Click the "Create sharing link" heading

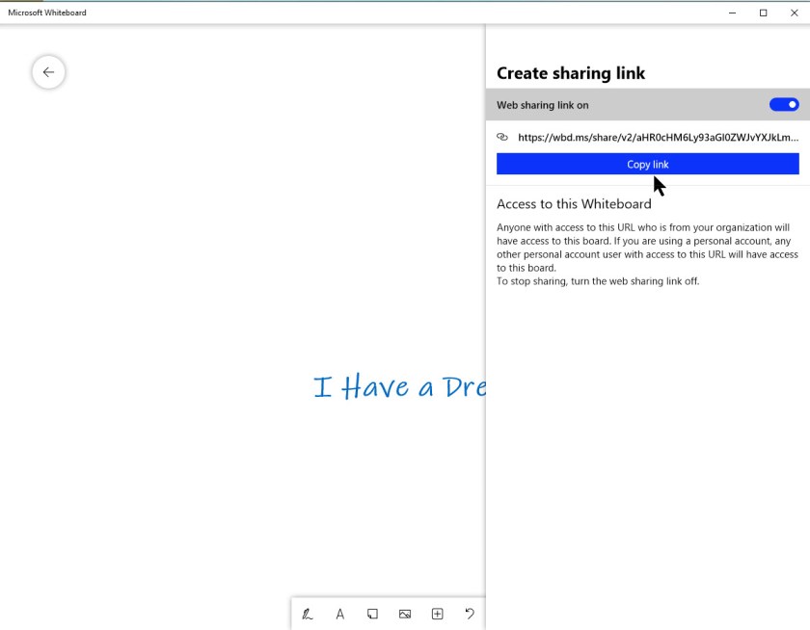tap(571, 73)
